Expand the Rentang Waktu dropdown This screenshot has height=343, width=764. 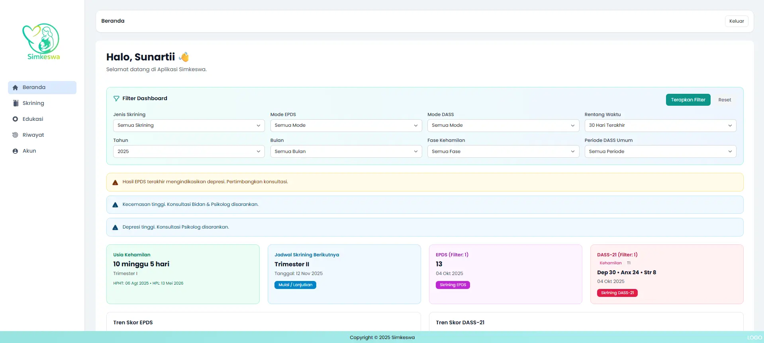click(x=660, y=126)
